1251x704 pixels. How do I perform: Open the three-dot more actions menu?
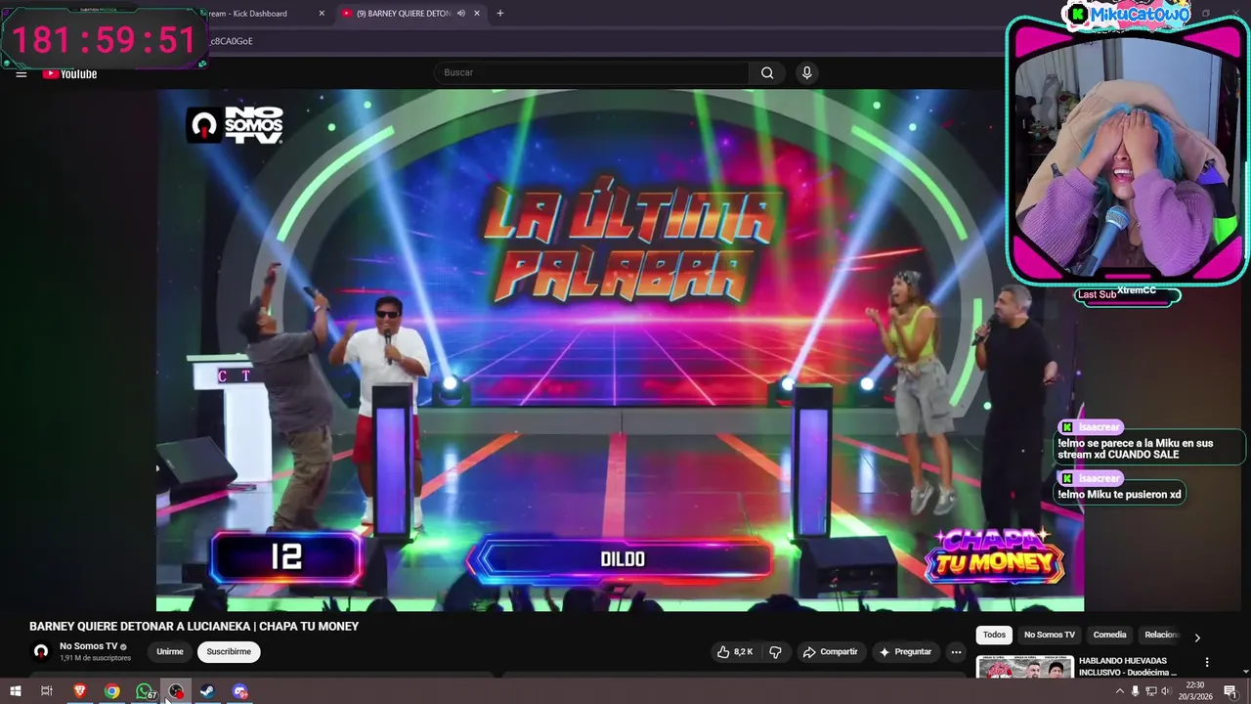click(956, 652)
